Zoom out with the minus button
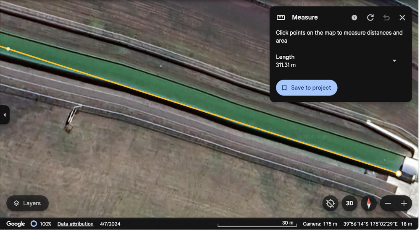The height and width of the screenshot is (230, 420). point(388,204)
